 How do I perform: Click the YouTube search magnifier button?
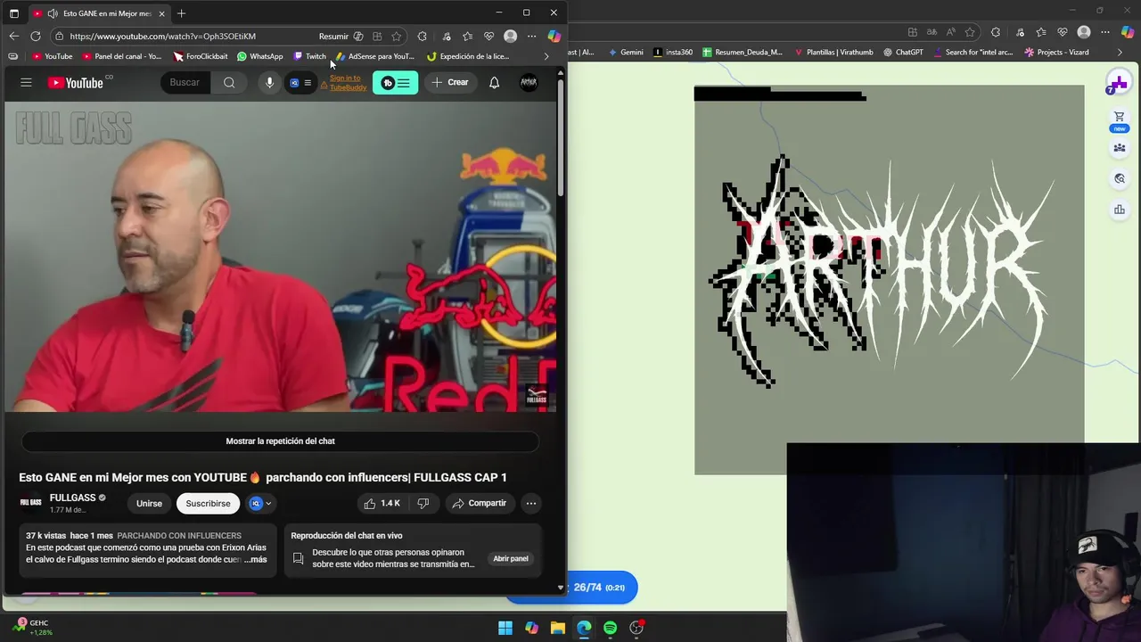click(x=229, y=82)
